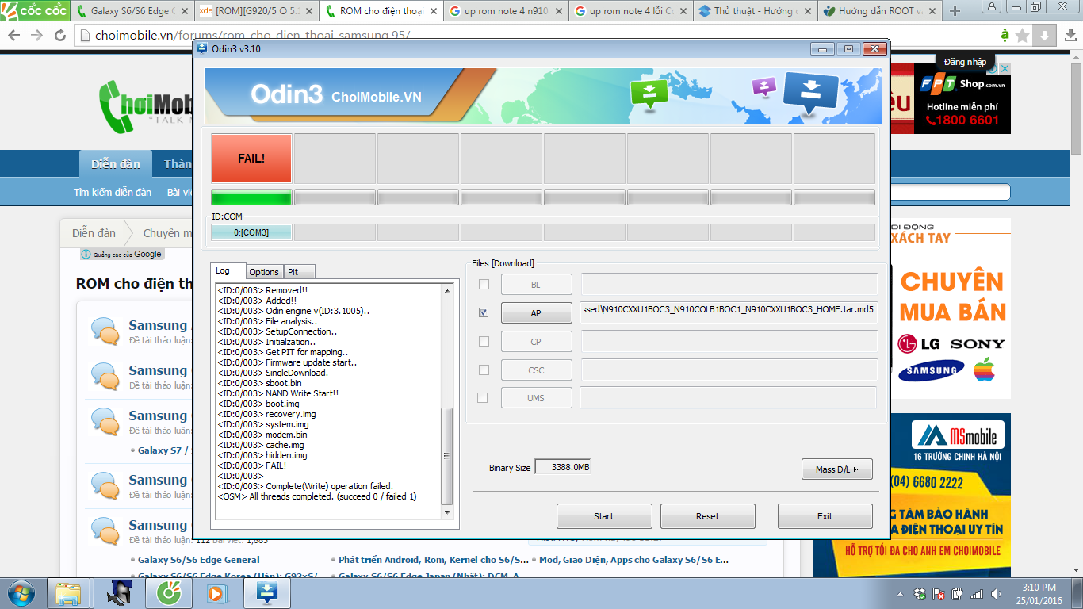The width and height of the screenshot is (1083, 609).
Task: Open the Mass D/L dropdown button
Action: point(836,469)
